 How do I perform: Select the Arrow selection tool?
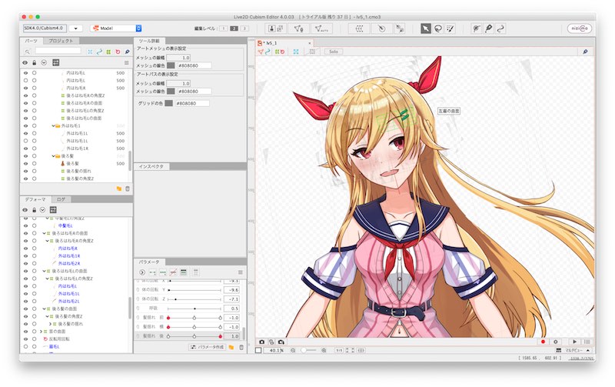coord(426,28)
